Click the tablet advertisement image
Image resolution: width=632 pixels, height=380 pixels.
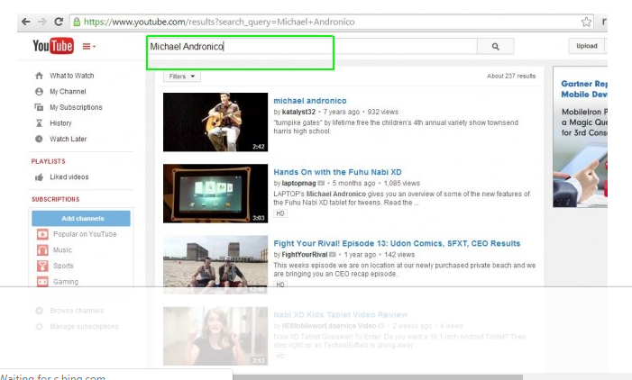click(x=580, y=174)
